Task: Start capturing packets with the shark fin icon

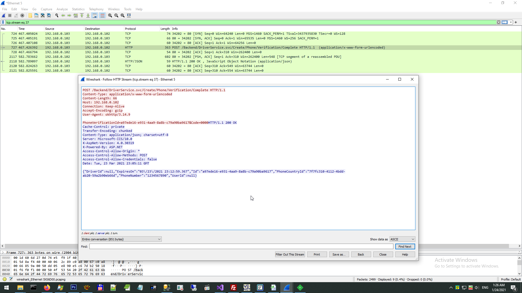Action: click(4, 15)
